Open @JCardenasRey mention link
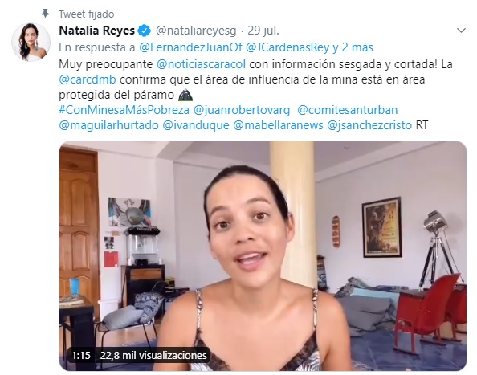 pyautogui.click(x=287, y=47)
